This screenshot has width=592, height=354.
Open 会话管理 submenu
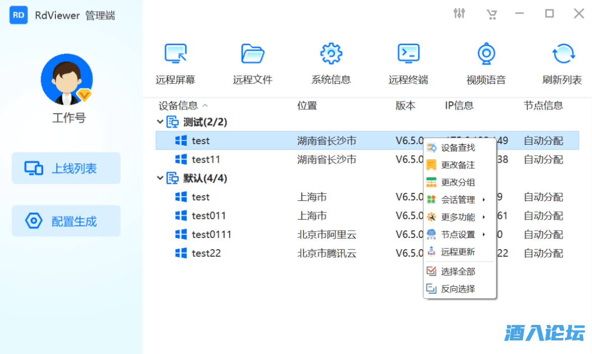[x=460, y=200]
